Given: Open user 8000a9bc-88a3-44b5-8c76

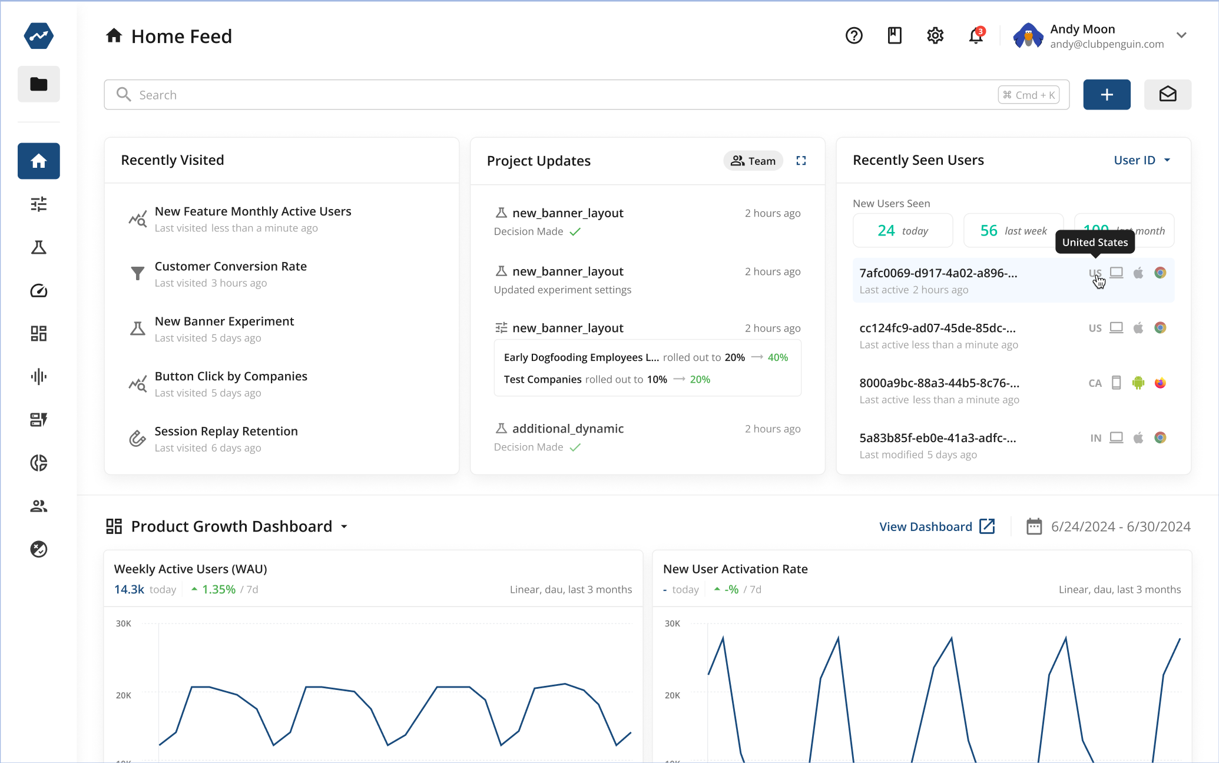Looking at the screenshot, I should click(x=1013, y=390).
